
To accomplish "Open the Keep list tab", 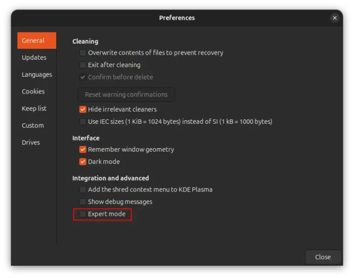I will point(34,109).
